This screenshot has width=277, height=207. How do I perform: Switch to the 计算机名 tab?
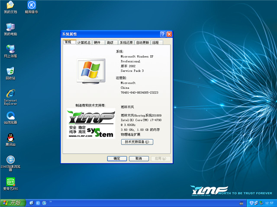click(84, 43)
